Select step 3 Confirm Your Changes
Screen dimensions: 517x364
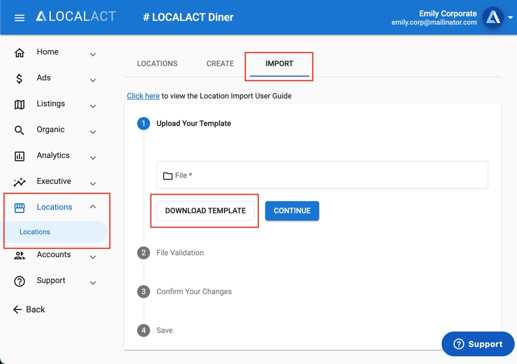(x=185, y=292)
